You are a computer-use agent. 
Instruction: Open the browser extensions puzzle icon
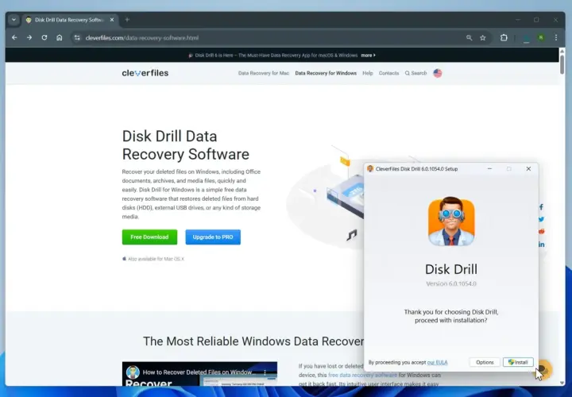(504, 37)
